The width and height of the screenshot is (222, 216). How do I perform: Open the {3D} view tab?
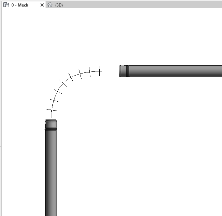tap(59, 5)
